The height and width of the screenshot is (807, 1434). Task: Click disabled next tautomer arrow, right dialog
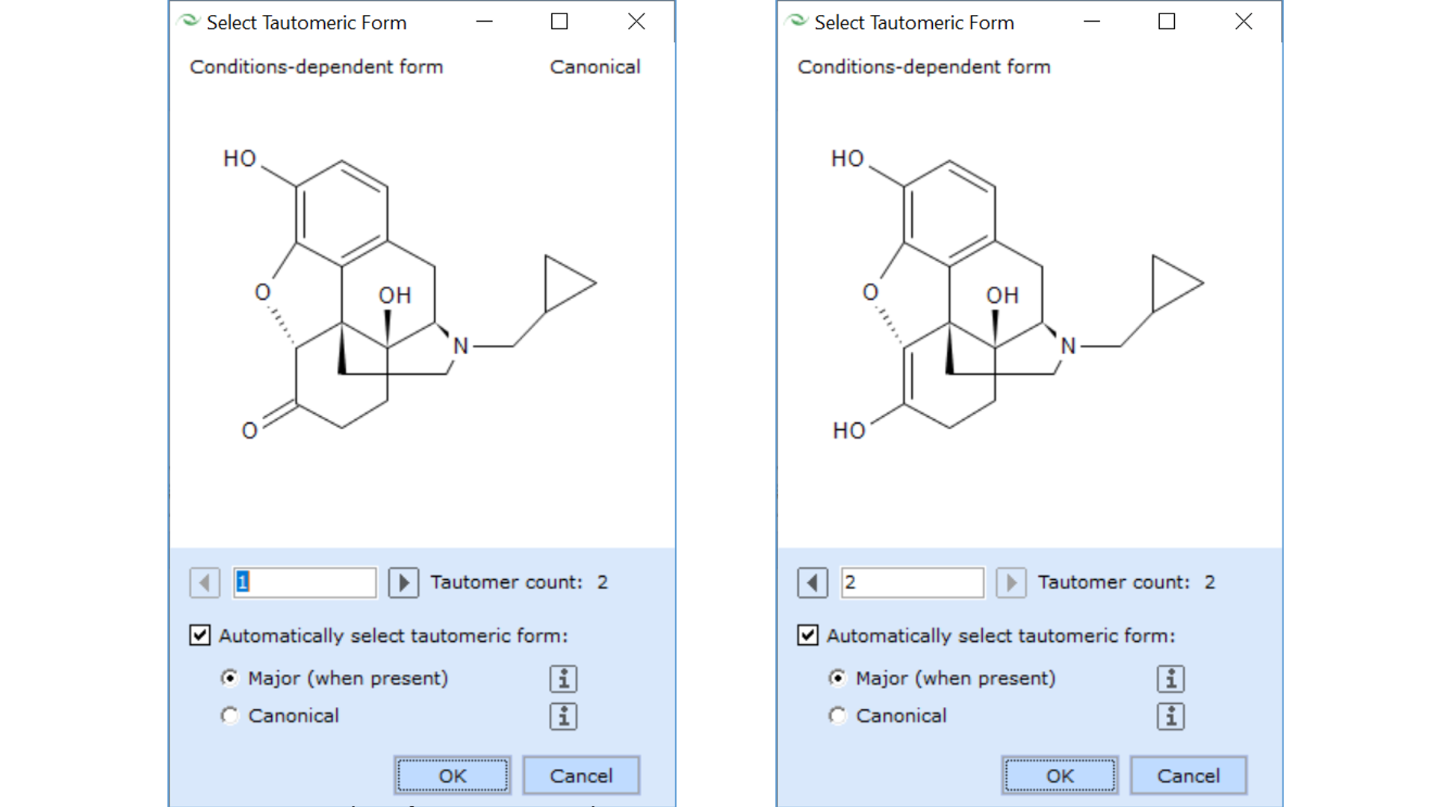[1011, 583]
